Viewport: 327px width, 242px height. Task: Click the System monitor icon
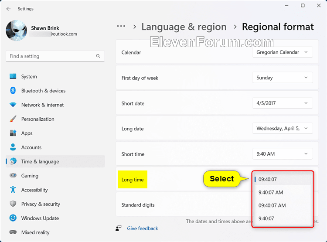13,76
